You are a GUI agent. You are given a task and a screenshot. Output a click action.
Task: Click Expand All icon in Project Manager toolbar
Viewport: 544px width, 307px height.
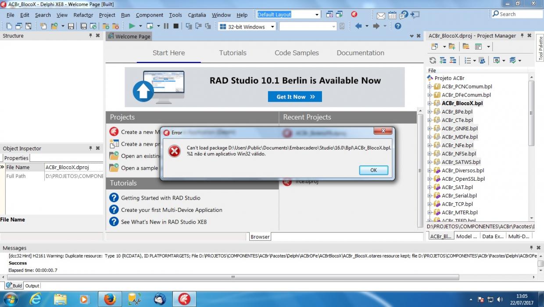tap(443, 61)
